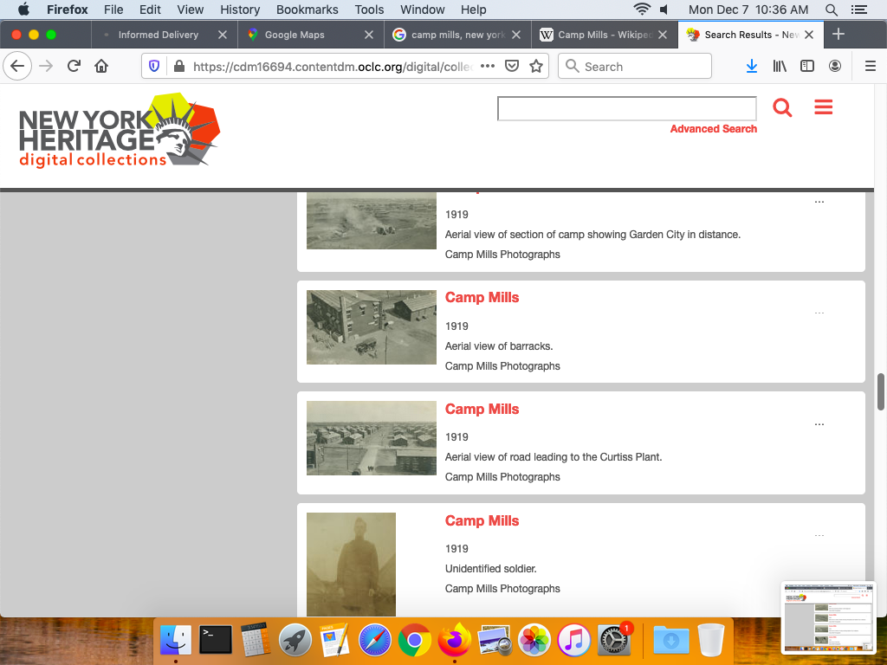
Task: Open options ellipsis for the Curtiss Plant result
Action: (x=819, y=425)
